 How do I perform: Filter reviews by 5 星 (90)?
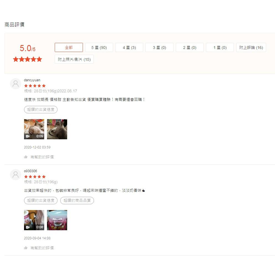[99, 47]
